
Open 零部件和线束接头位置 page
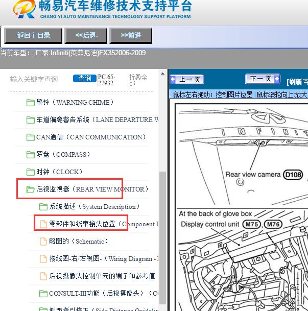coord(104,224)
